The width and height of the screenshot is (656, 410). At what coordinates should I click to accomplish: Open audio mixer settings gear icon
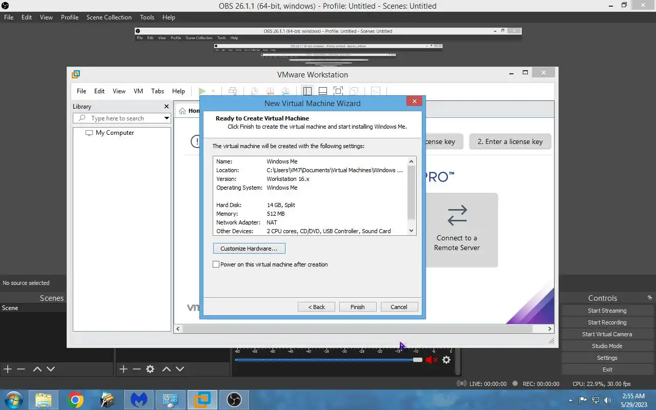pyautogui.click(x=446, y=360)
